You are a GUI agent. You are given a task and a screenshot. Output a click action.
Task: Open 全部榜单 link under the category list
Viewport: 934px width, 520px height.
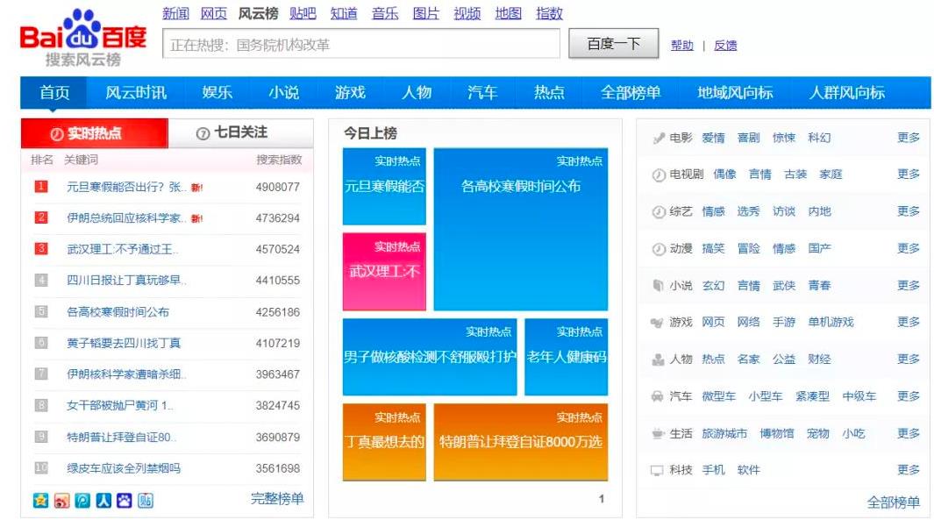click(893, 502)
